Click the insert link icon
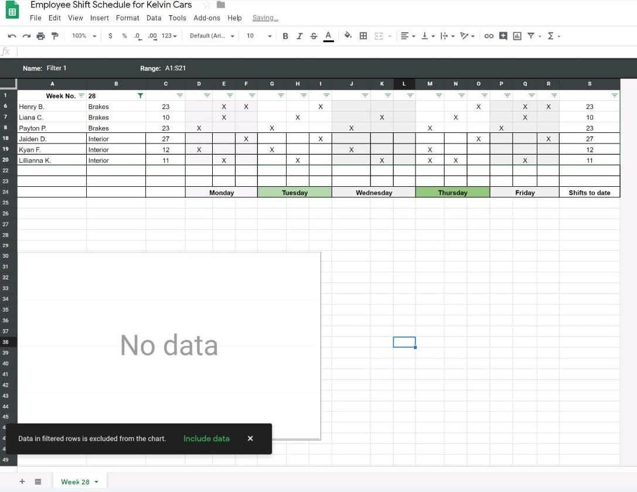Image resolution: width=637 pixels, height=492 pixels. coord(489,36)
